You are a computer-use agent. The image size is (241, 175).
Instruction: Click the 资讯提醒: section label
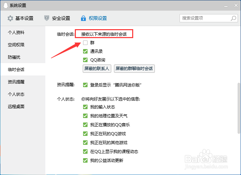[x=66, y=85]
